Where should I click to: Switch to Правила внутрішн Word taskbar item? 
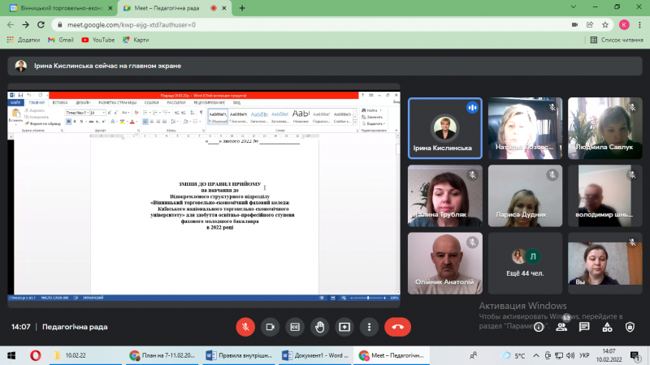[x=239, y=355]
